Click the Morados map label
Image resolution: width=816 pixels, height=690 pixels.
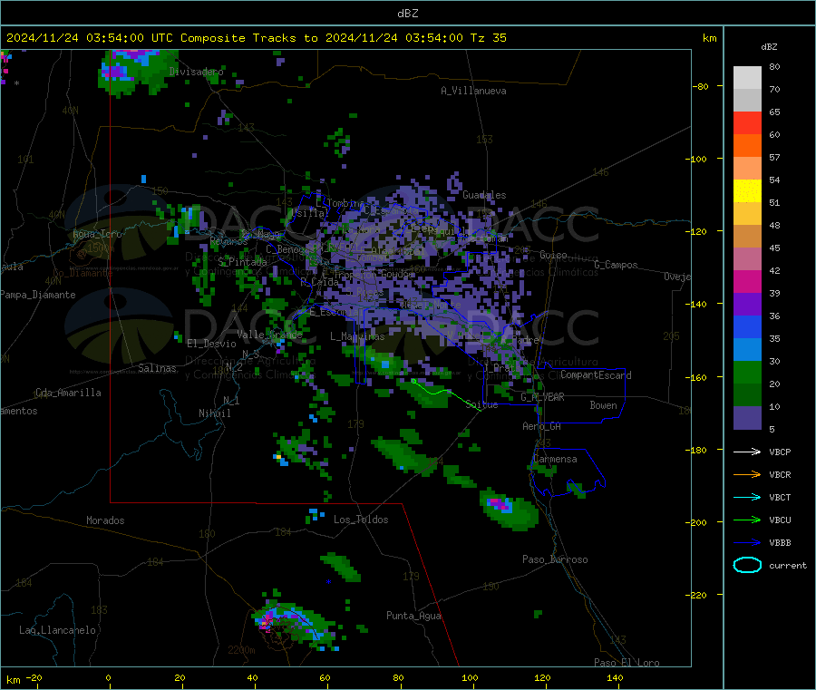(x=105, y=520)
